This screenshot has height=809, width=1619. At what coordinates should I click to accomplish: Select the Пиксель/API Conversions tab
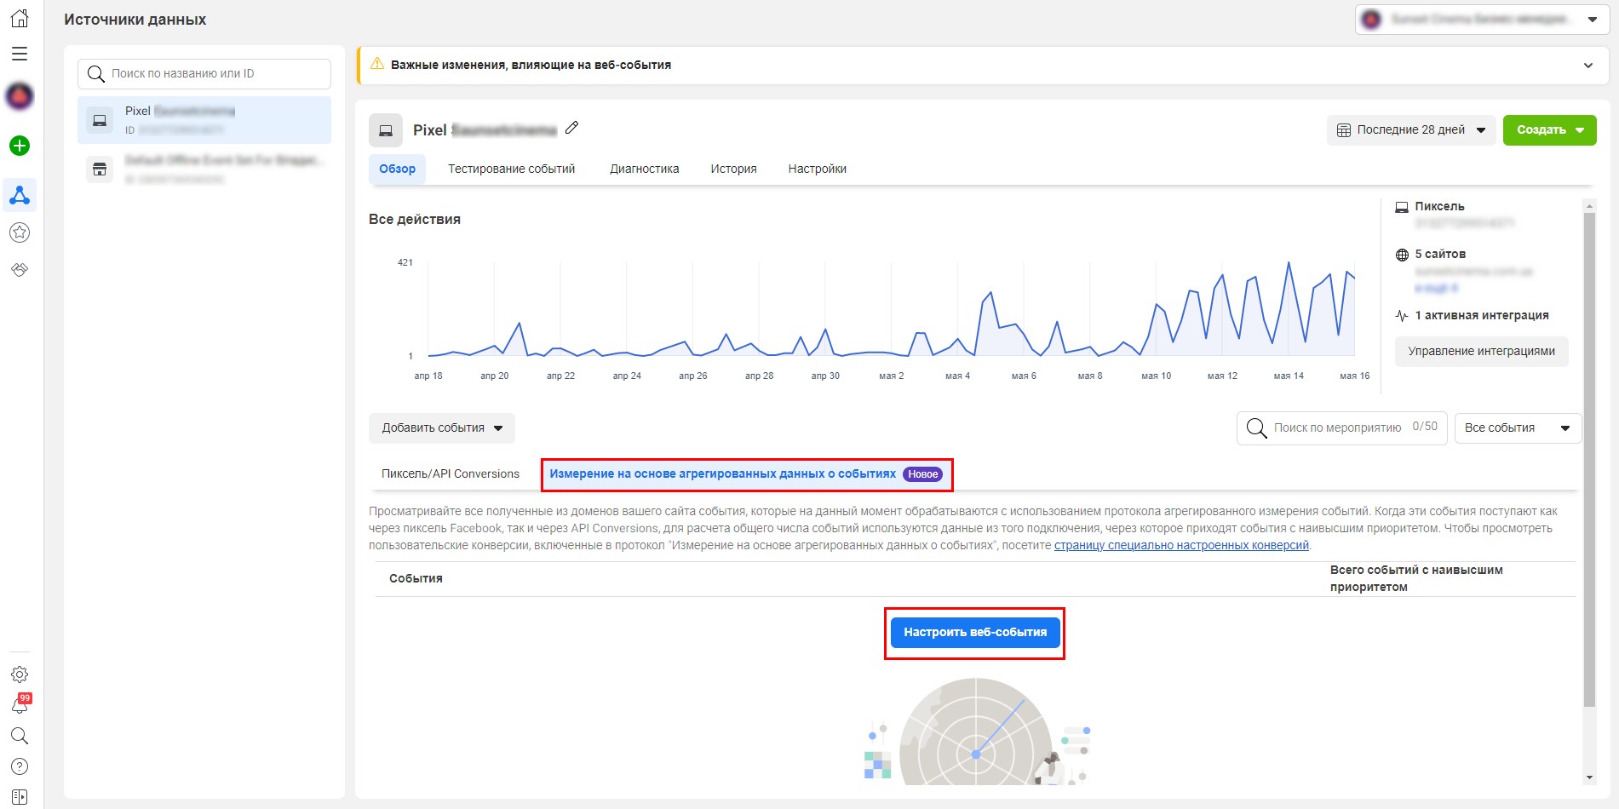pyautogui.click(x=451, y=474)
